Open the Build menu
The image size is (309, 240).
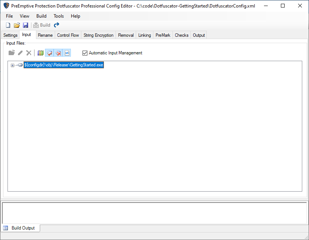click(x=41, y=16)
